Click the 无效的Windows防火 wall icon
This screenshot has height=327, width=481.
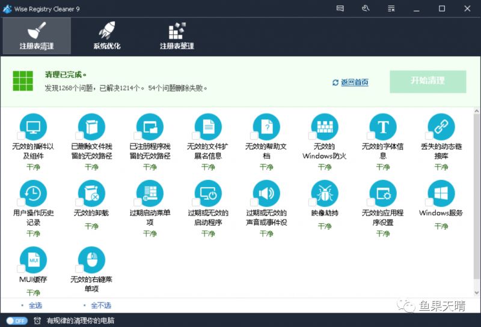click(x=325, y=127)
